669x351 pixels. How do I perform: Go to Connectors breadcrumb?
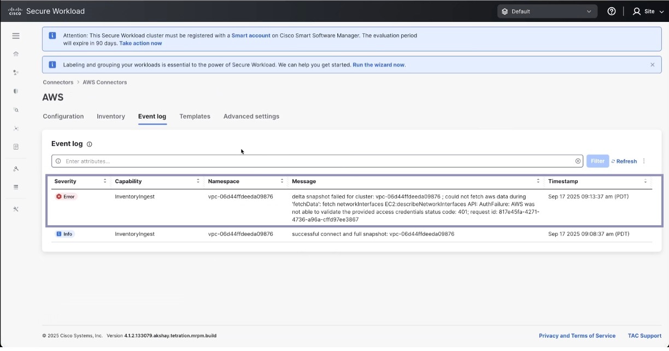pos(58,83)
